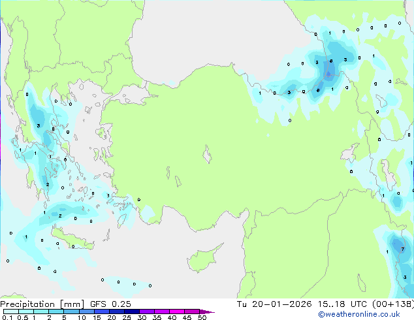Select the legend label "50"

click(202, 317)
